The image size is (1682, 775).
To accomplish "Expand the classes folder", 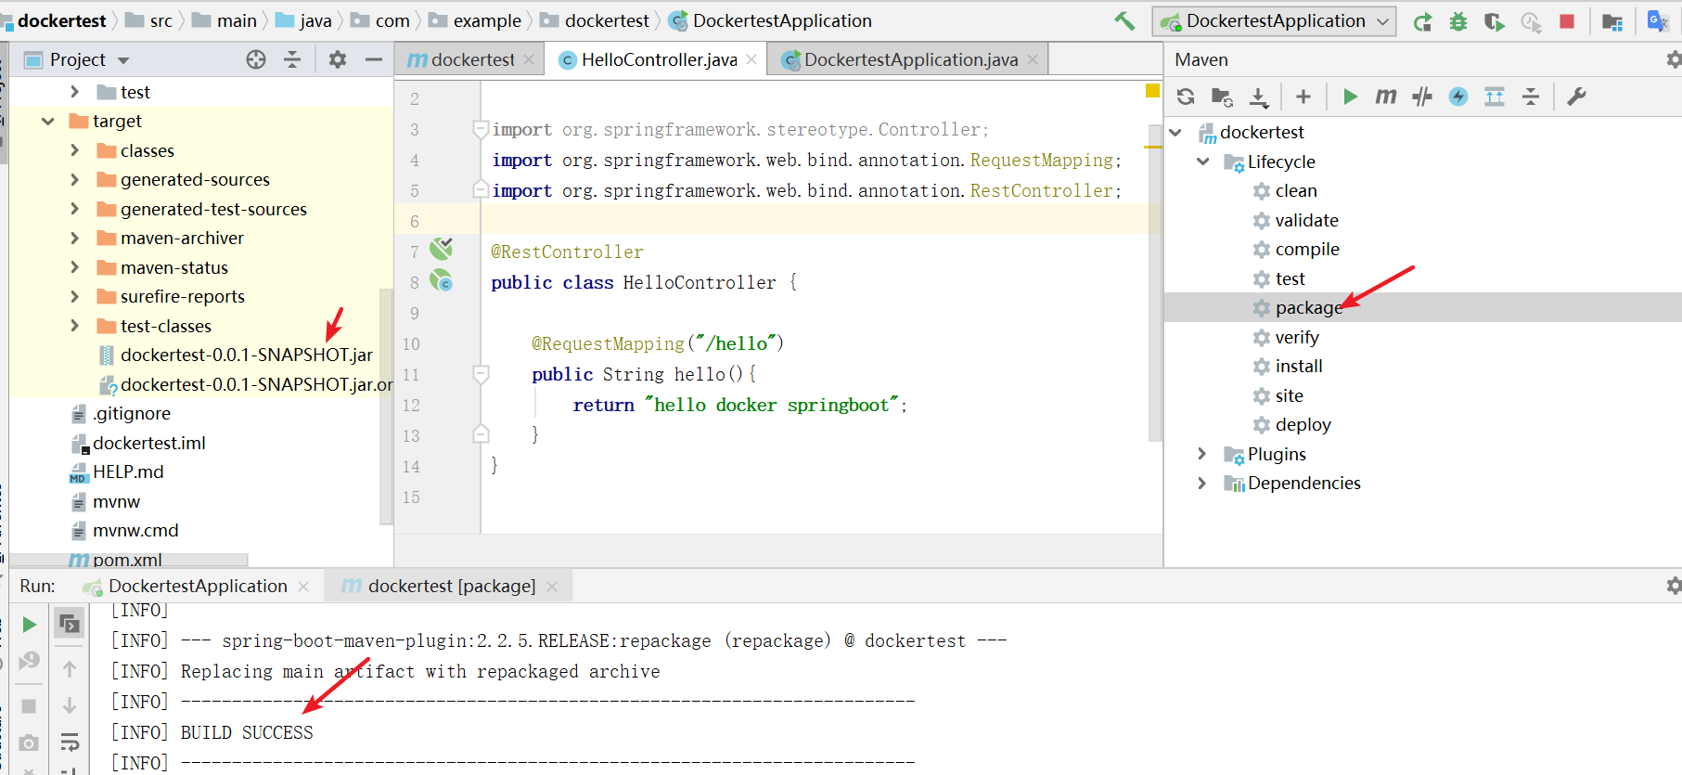I will coord(75,150).
